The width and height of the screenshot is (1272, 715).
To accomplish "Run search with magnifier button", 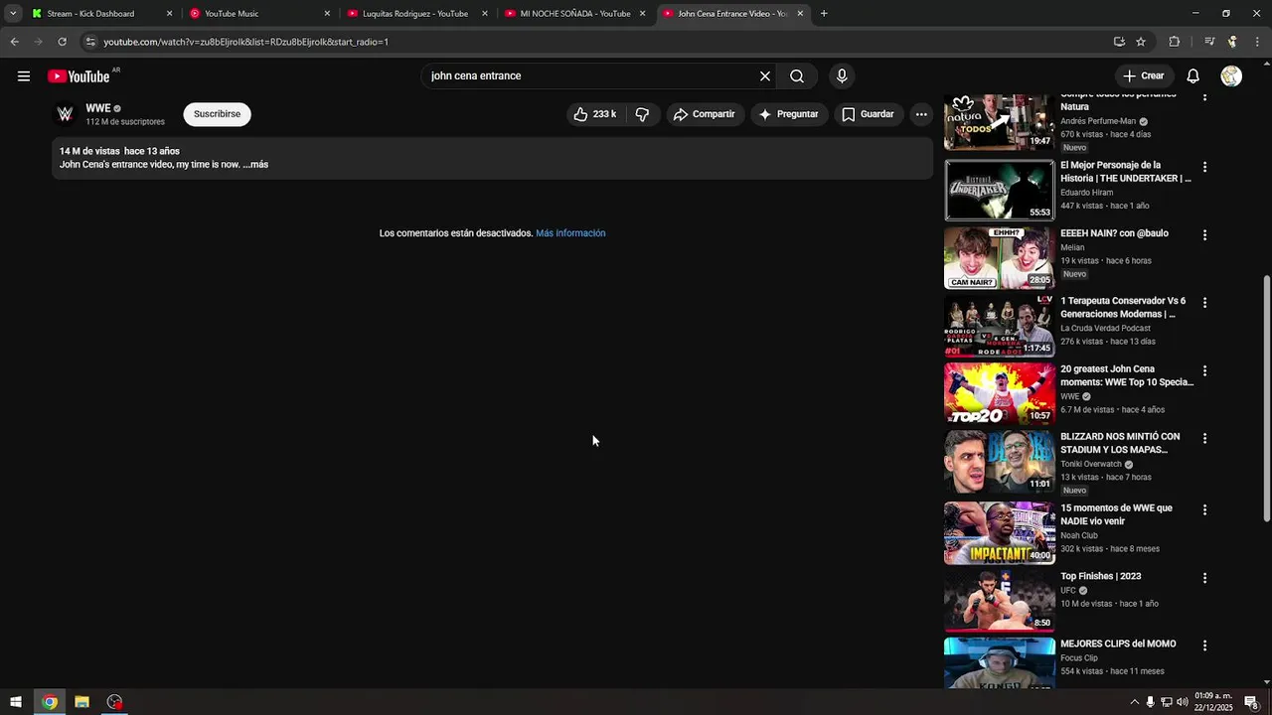I will click(x=797, y=76).
